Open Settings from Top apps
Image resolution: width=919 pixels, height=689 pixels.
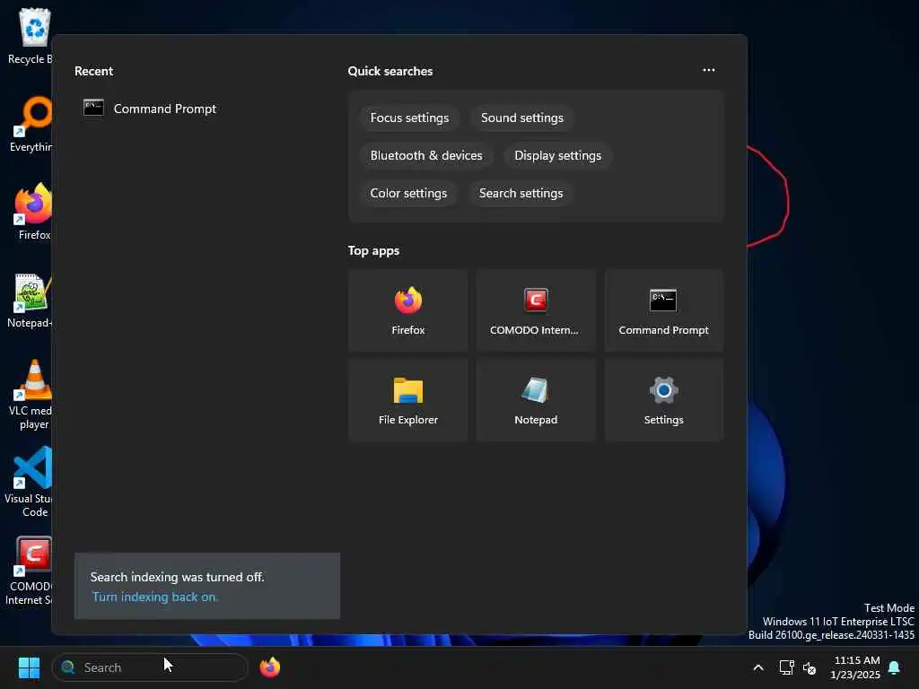click(663, 400)
